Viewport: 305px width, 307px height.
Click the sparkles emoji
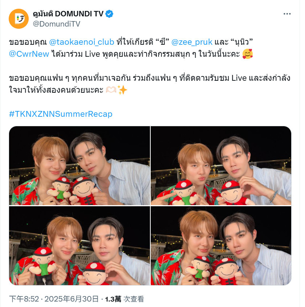(x=122, y=90)
